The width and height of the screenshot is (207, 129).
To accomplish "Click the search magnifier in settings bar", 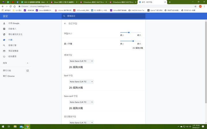I will click(x=64, y=16).
